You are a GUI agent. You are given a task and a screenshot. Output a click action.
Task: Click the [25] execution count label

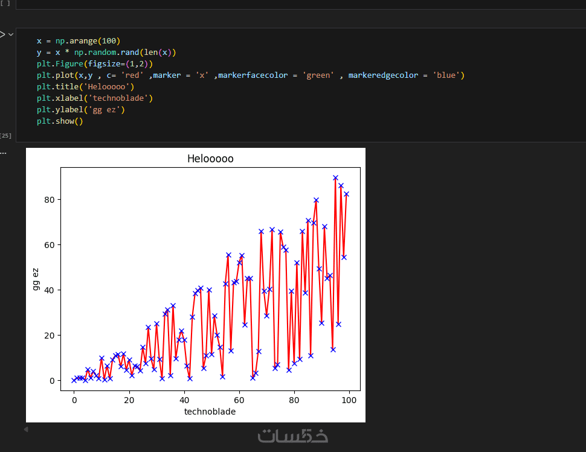click(6, 136)
